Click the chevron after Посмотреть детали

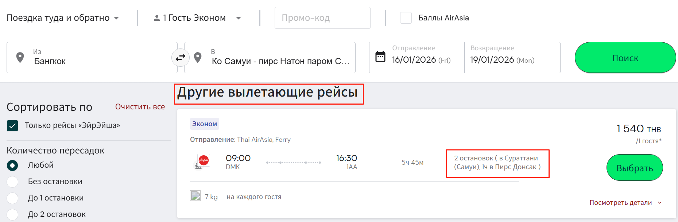[659, 202]
